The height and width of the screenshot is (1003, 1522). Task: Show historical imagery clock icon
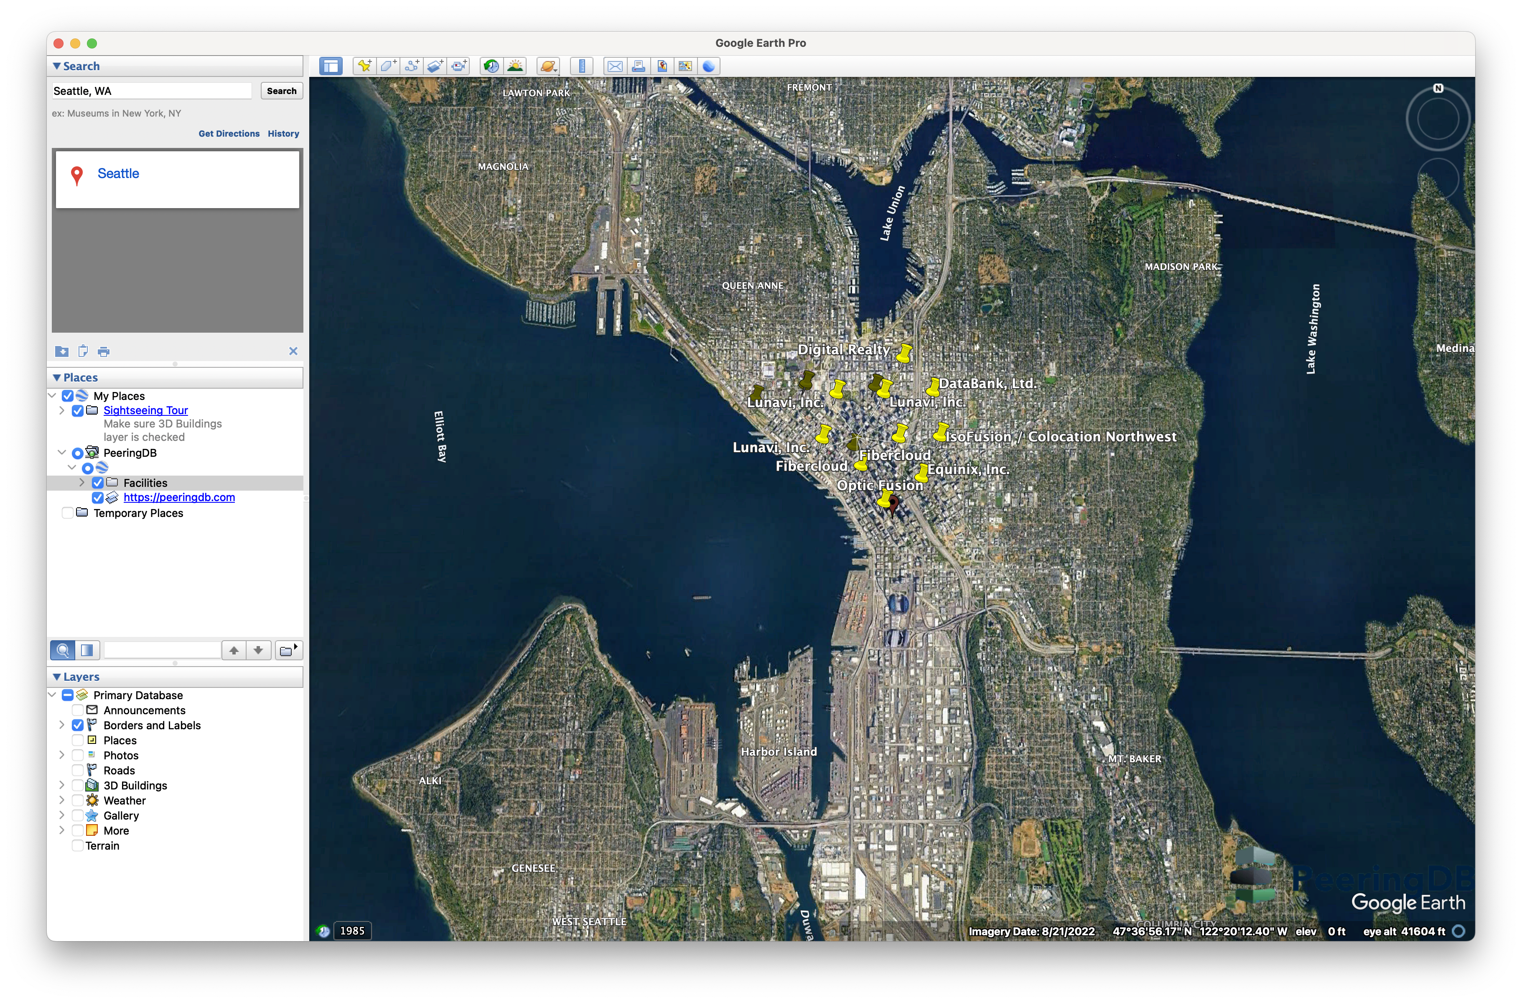coord(491,66)
